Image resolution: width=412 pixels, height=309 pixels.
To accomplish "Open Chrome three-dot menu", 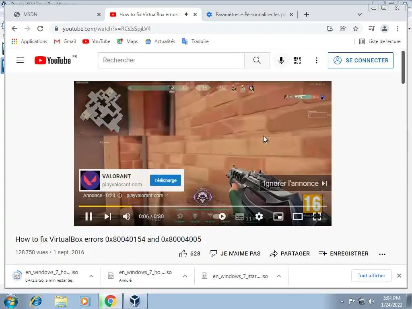I will [x=398, y=29].
